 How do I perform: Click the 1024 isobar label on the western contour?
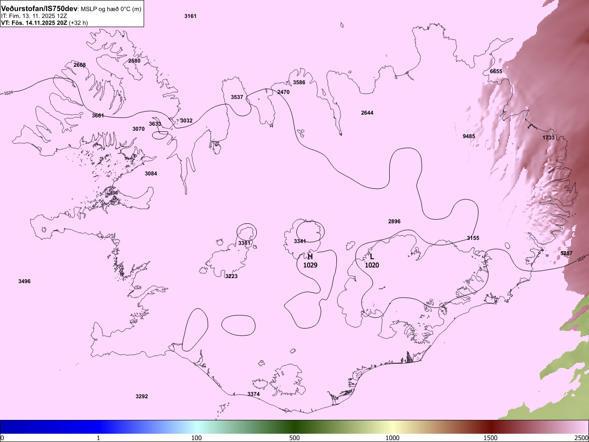pyautogui.click(x=9, y=93)
